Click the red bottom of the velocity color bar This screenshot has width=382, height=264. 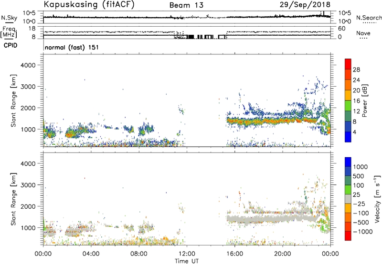pyautogui.click(x=348, y=236)
